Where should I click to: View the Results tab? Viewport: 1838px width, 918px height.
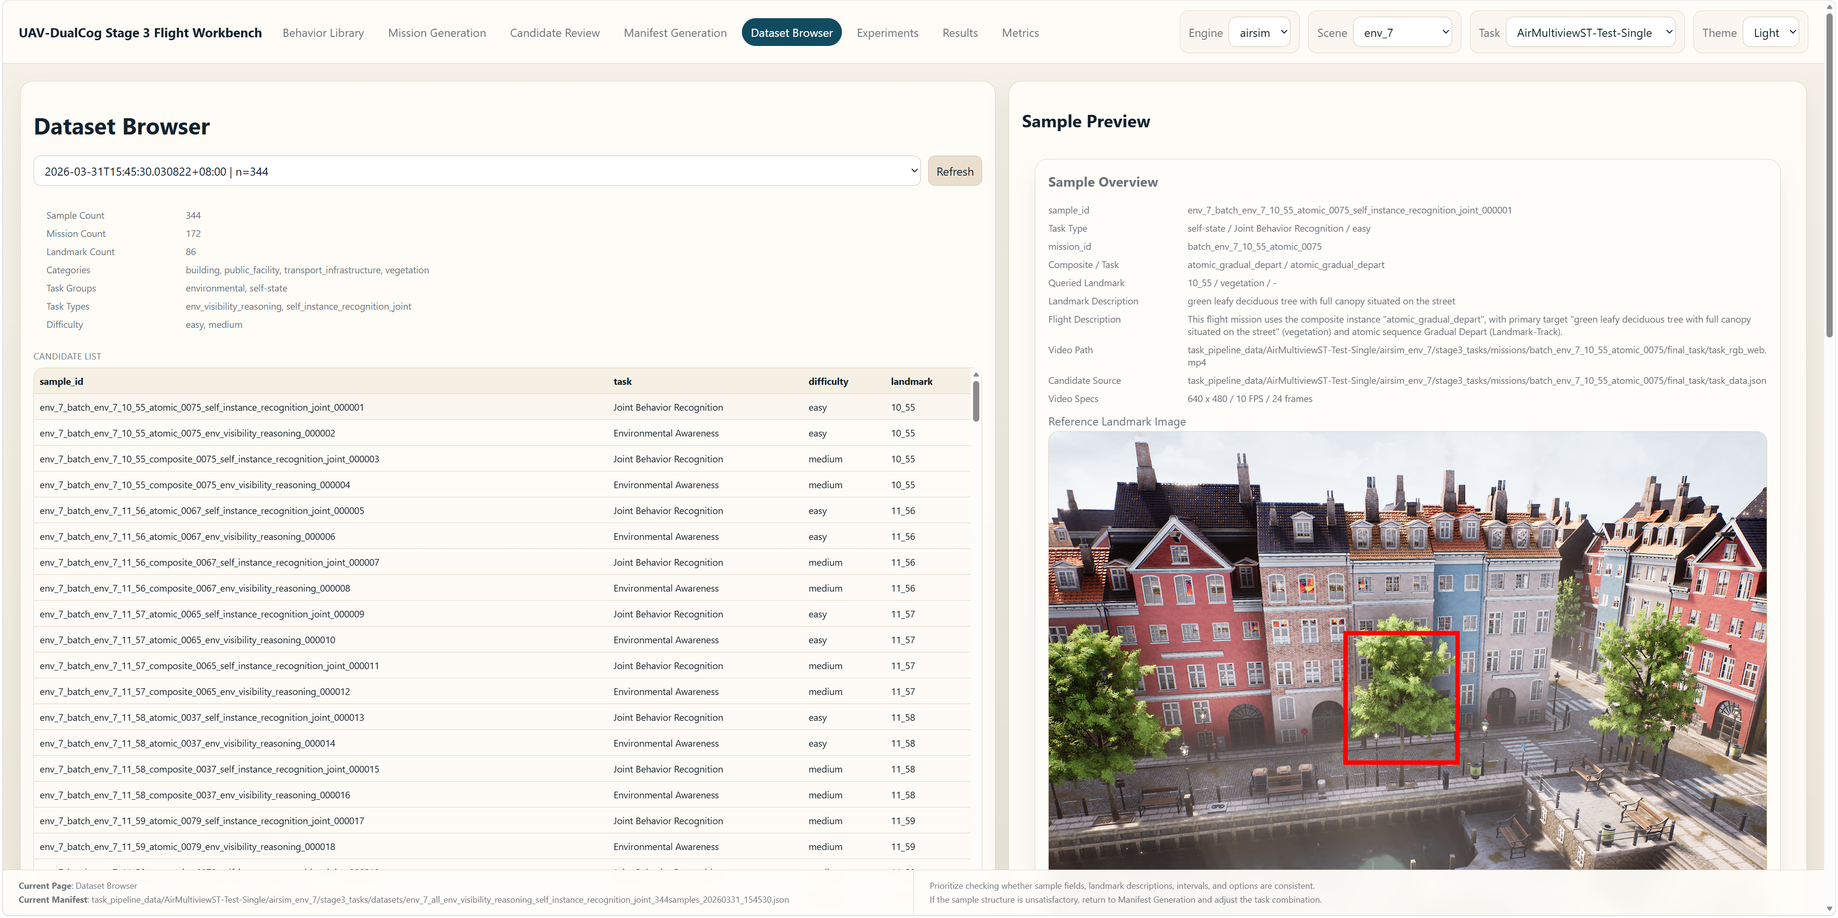pos(960,32)
